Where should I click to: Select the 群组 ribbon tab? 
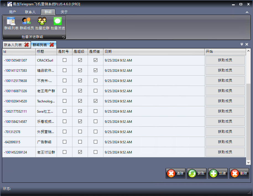(48, 12)
